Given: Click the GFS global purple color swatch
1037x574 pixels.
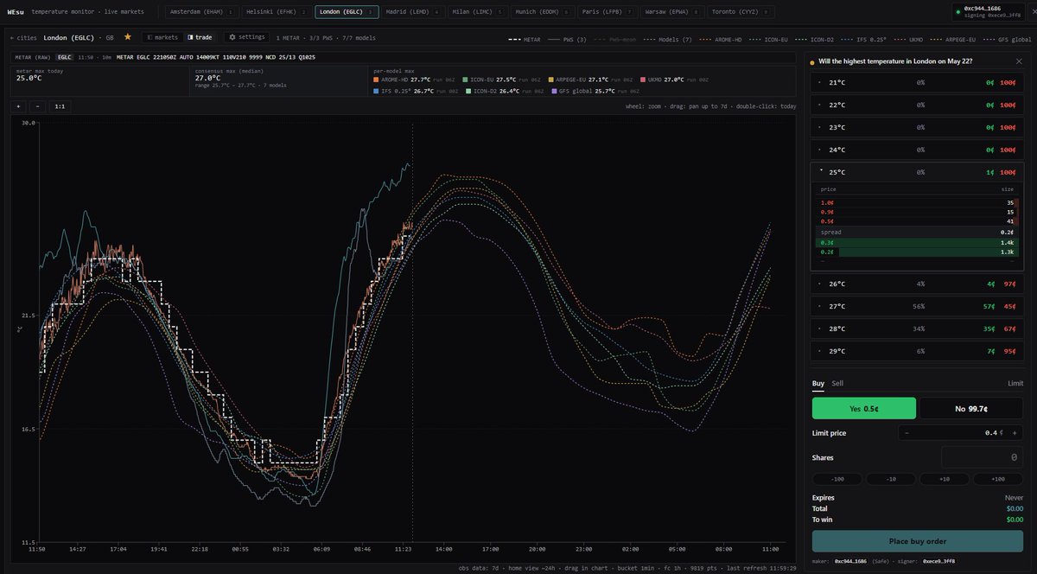Looking at the screenshot, I should 555,91.
